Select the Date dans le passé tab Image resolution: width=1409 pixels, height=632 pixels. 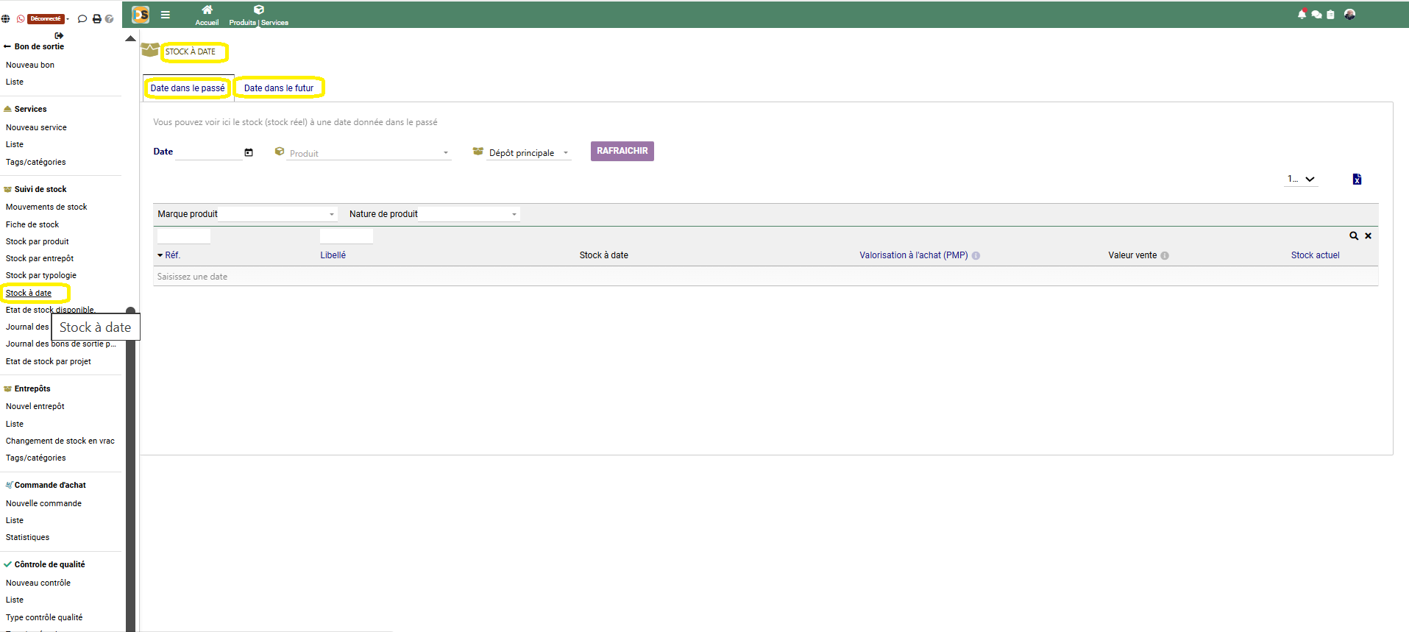(x=188, y=88)
